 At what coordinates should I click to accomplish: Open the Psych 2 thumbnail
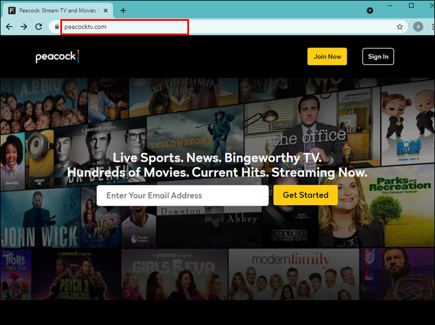coord(77,274)
